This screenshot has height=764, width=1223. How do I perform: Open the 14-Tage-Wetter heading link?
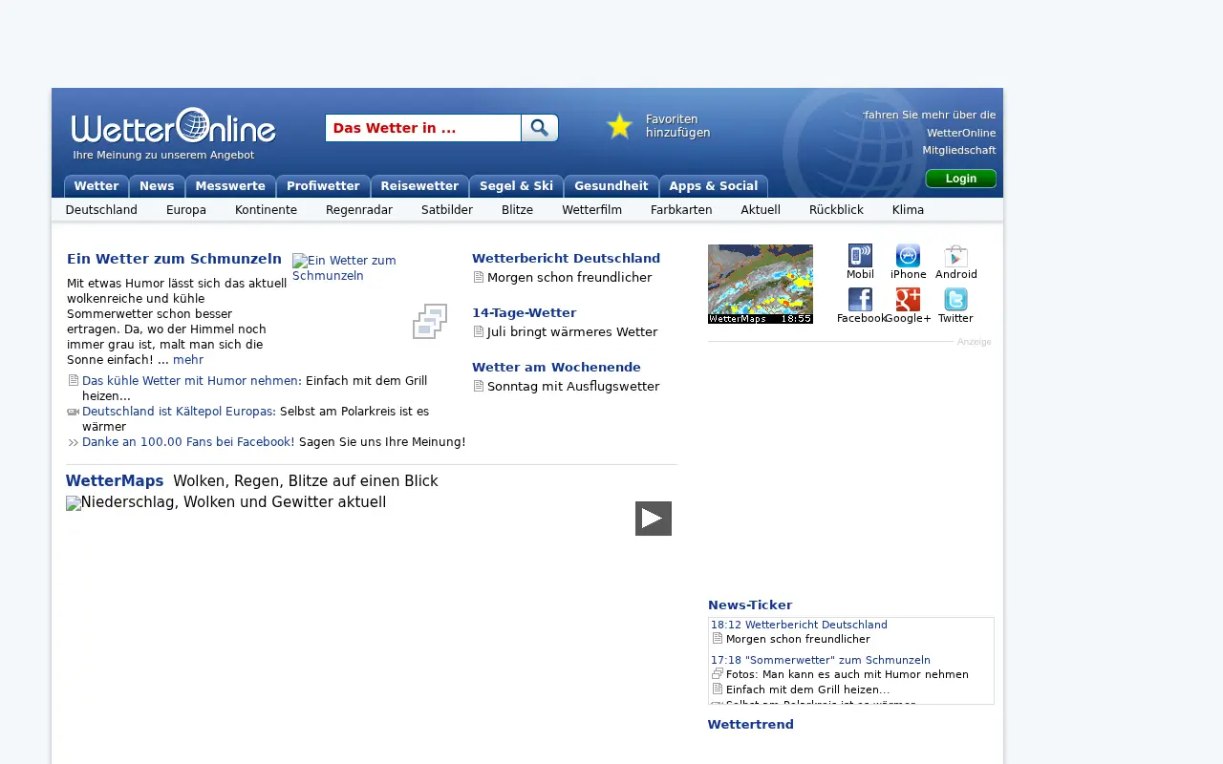tap(525, 312)
